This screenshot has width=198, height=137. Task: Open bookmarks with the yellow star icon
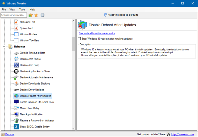[36, 15]
